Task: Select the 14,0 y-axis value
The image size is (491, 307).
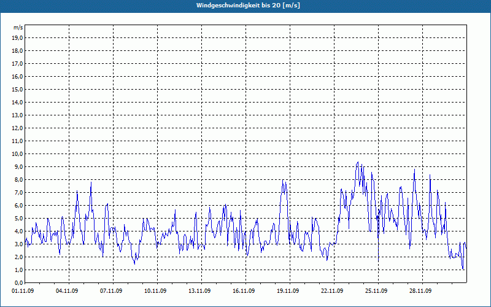Action: [18, 103]
